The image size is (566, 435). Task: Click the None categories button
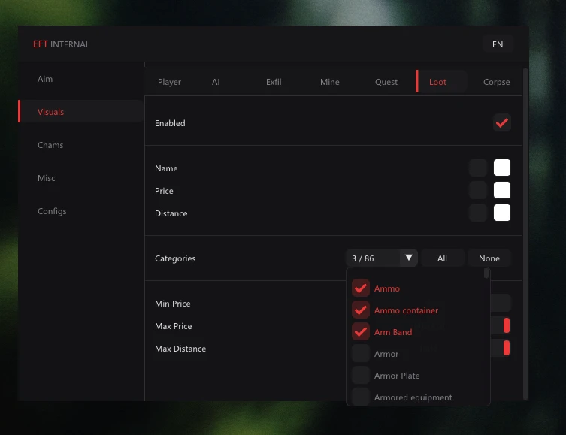[x=489, y=258]
